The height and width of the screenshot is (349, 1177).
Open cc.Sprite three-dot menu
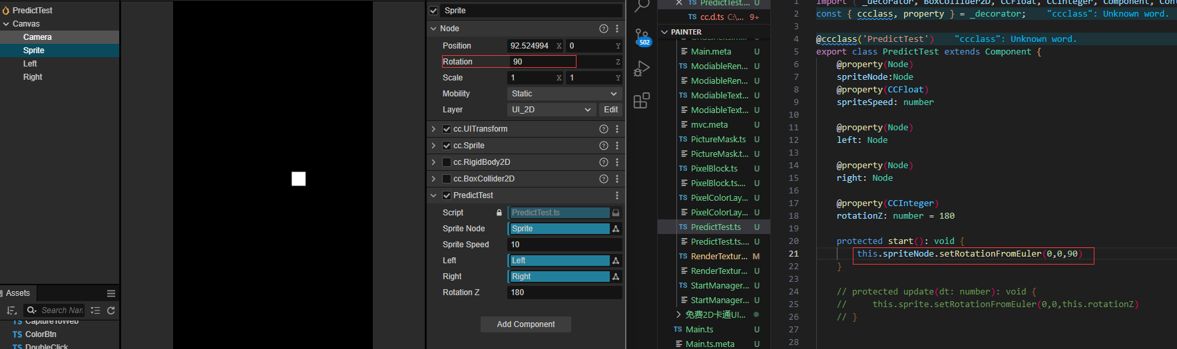[x=617, y=146]
